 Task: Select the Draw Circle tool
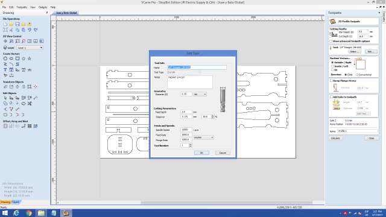click(5, 58)
